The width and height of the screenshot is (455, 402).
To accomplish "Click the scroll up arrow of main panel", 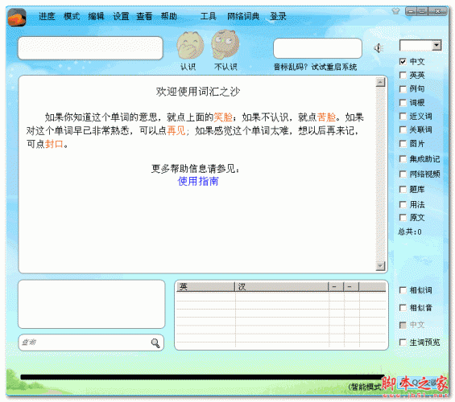I will (x=380, y=83).
